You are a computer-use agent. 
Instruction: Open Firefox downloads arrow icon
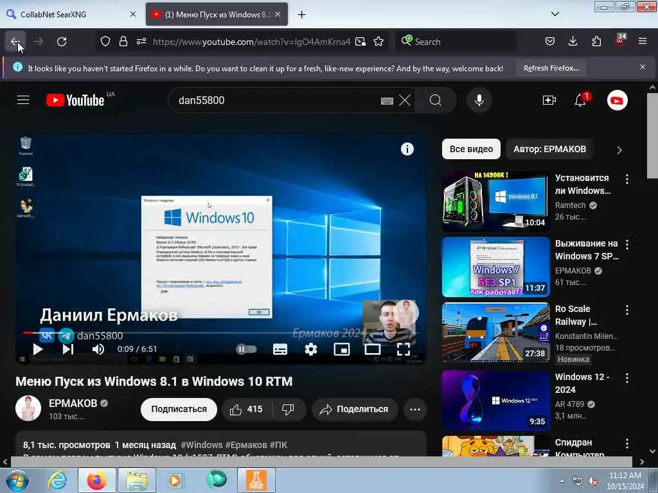573,41
